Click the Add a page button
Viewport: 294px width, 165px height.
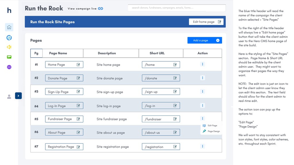(205, 40)
